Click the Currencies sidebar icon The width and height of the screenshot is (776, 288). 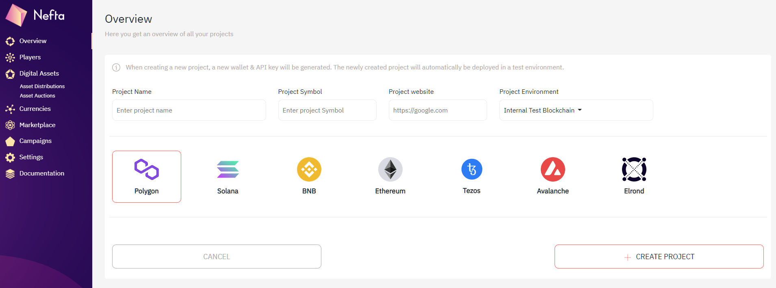(x=10, y=109)
